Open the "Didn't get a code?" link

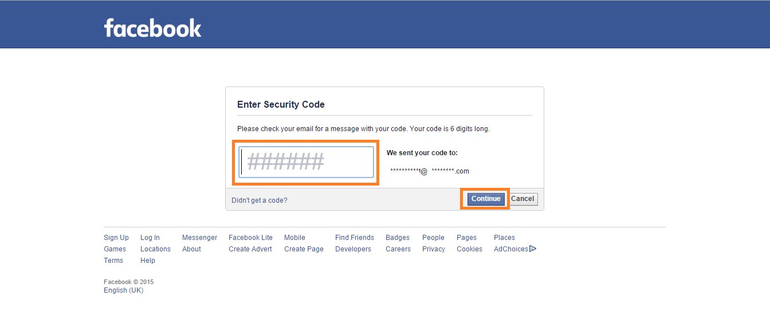[x=260, y=200]
